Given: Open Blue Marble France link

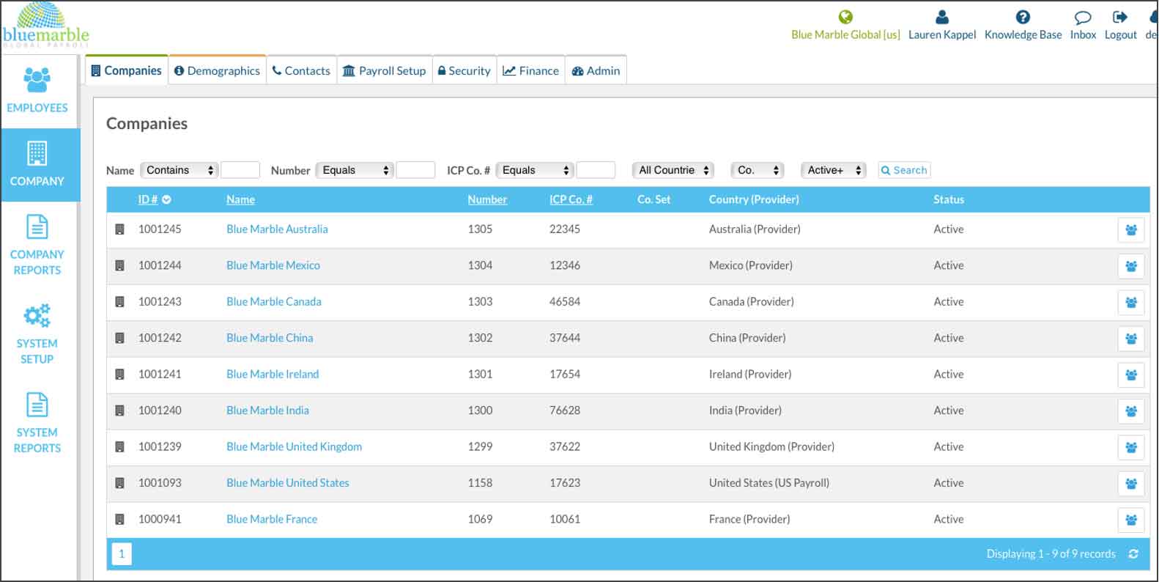Looking at the screenshot, I should tap(272, 519).
